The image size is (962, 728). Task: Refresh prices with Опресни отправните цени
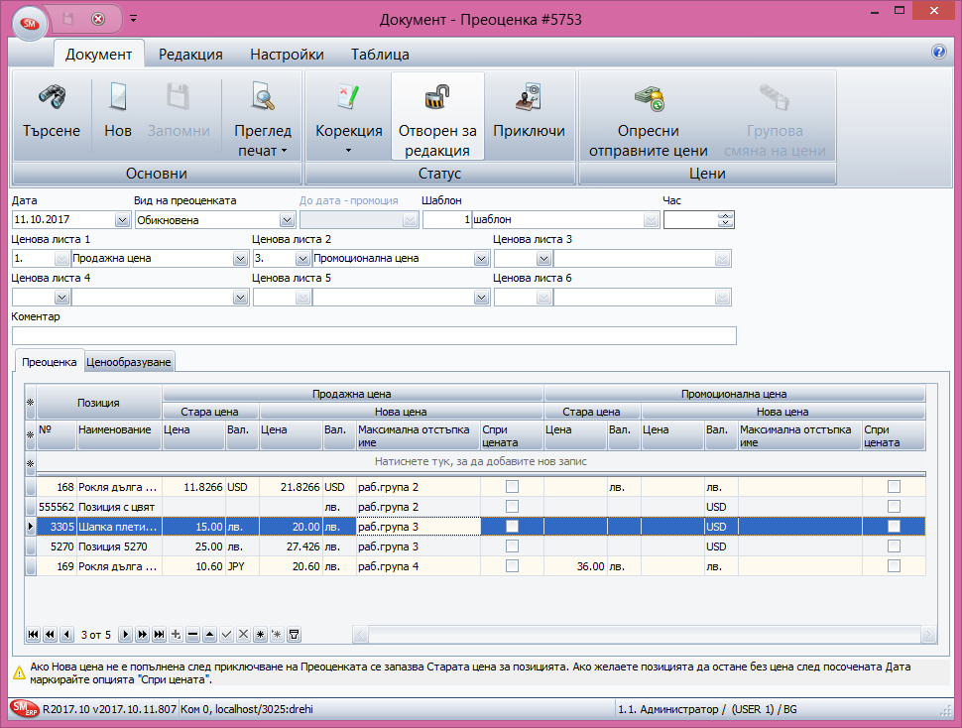click(x=649, y=117)
